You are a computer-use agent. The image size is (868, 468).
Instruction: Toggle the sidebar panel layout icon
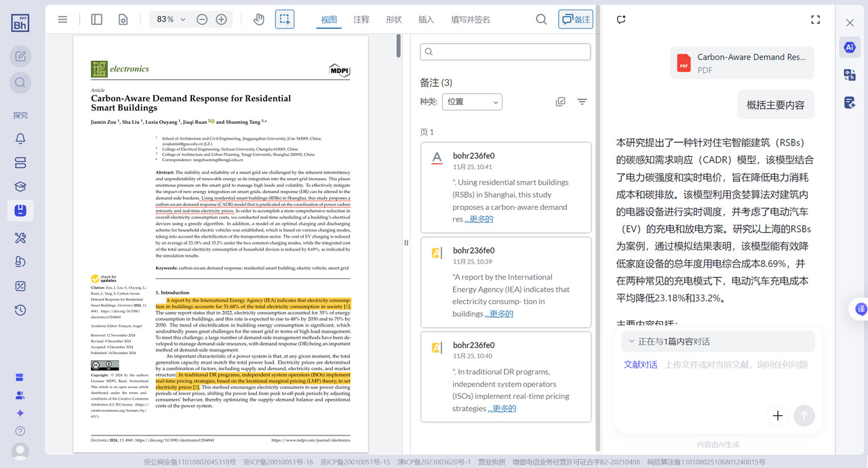pos(97,20)
